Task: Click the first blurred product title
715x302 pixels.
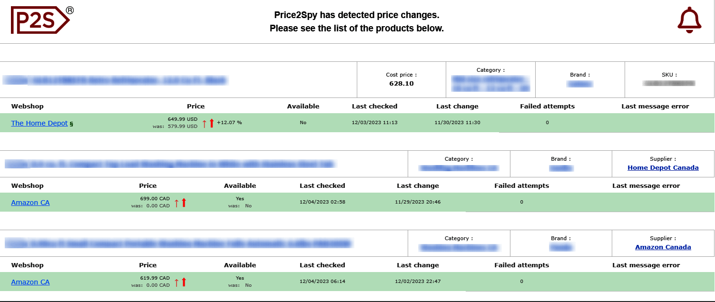Action: pos(114,80)
